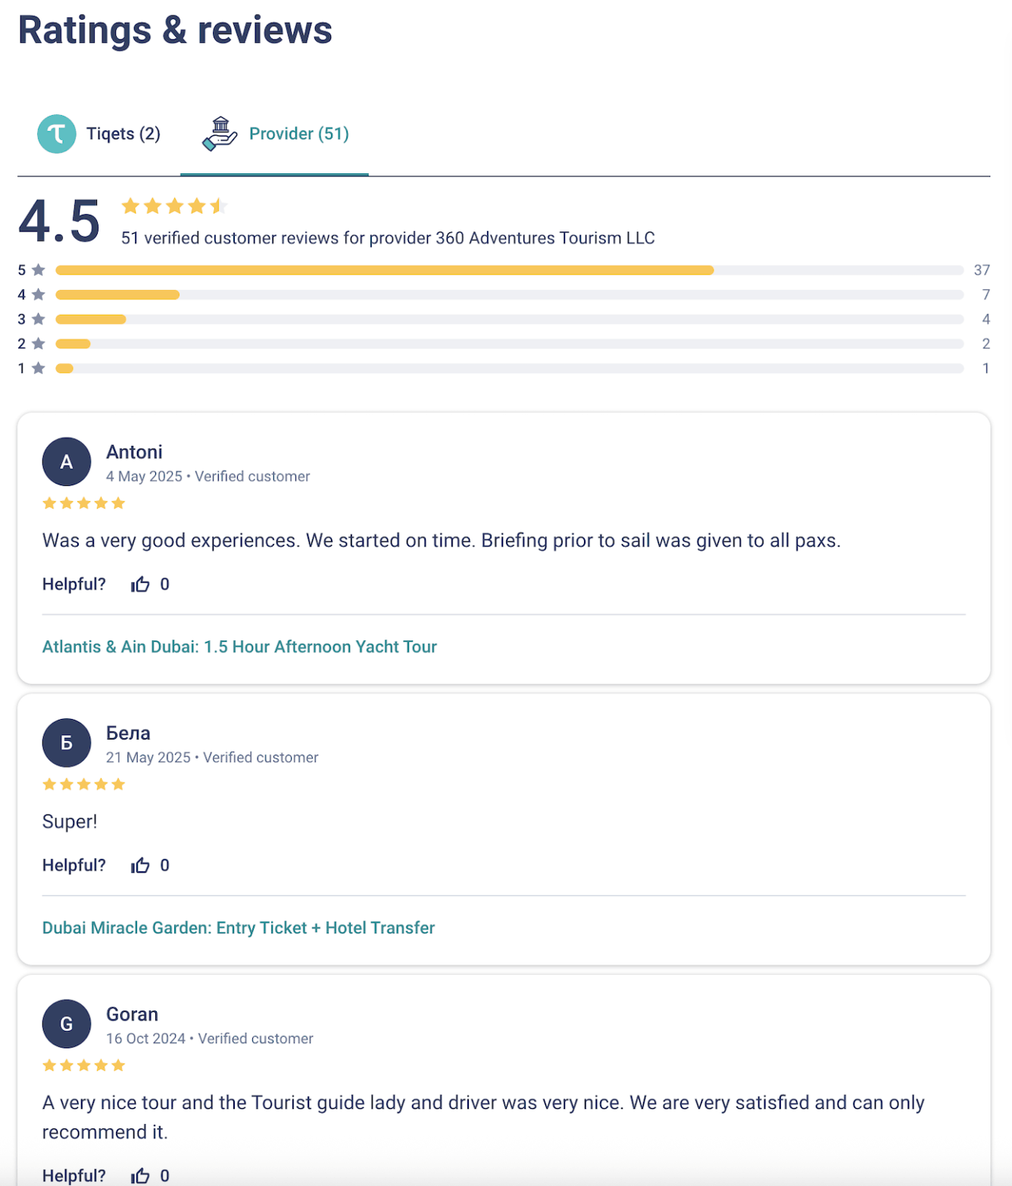Click the 3-star rating bar
Viewport: 1012px width, 1186px height.
pyautogui.click(x=509, y=319)
